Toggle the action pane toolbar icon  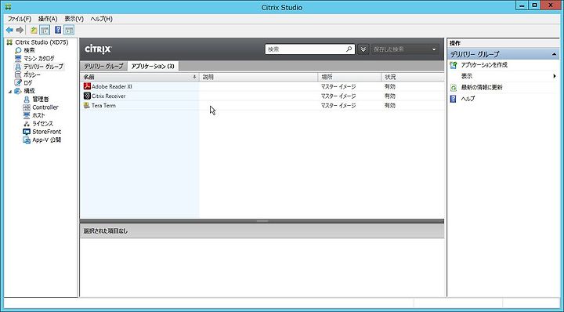pos(69,31)
